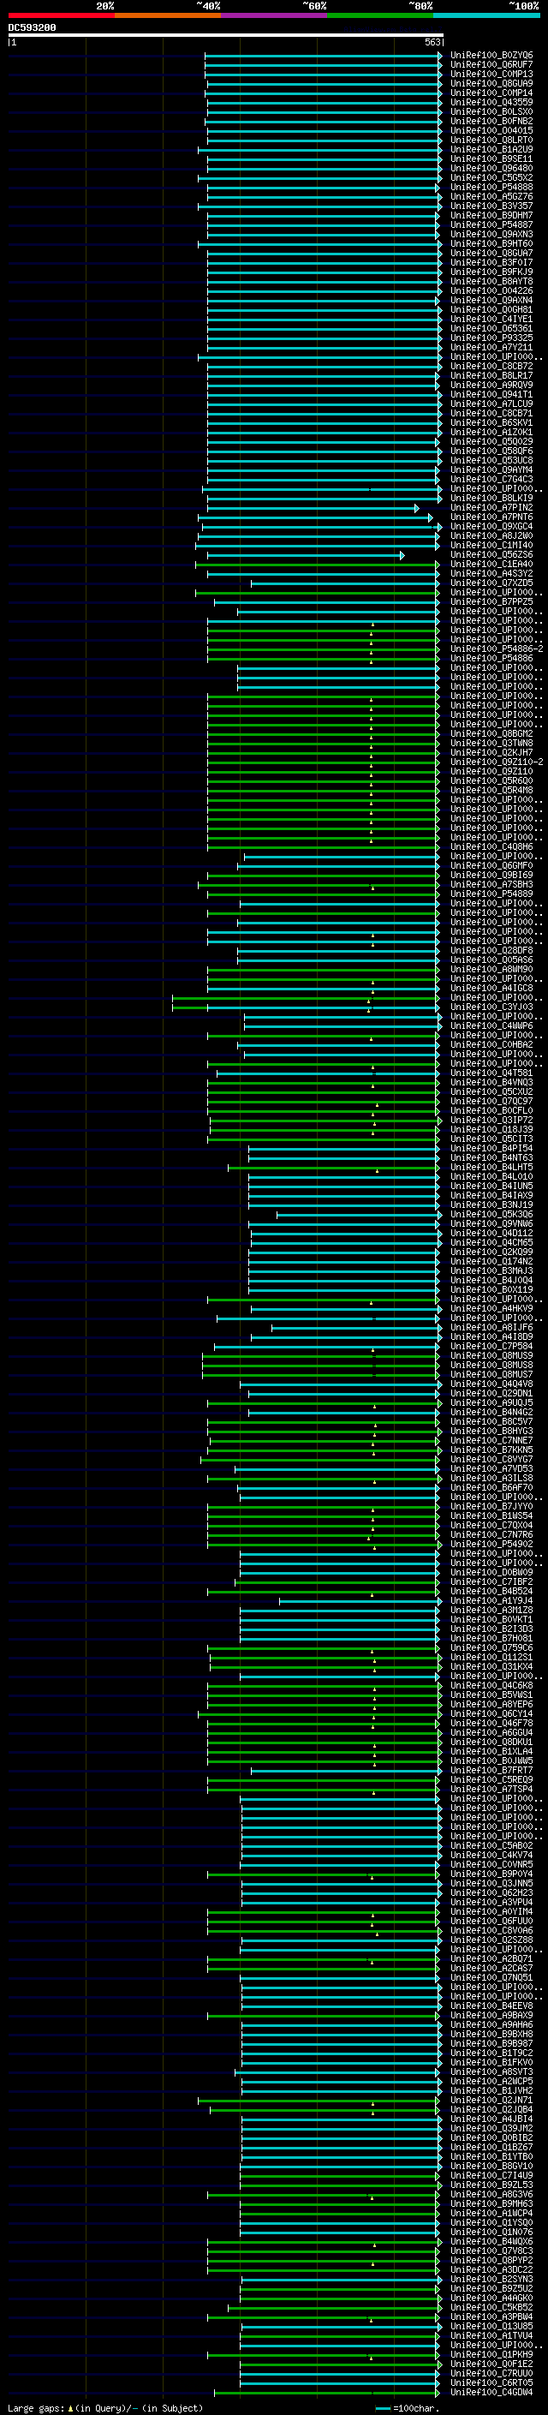Click the UniRef100_Q174N2 label
This screenshot has width=548, height=2415.
point(491,1262)
